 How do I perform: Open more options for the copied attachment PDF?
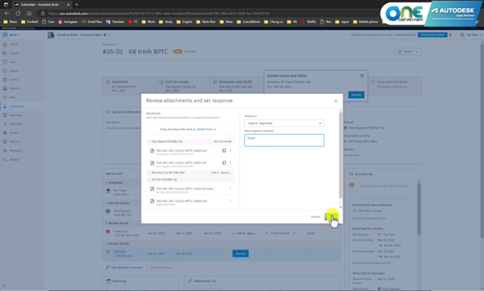[x=230, y=201]
